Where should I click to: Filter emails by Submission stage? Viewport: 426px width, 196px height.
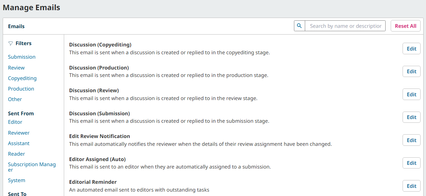click(22, 57)
